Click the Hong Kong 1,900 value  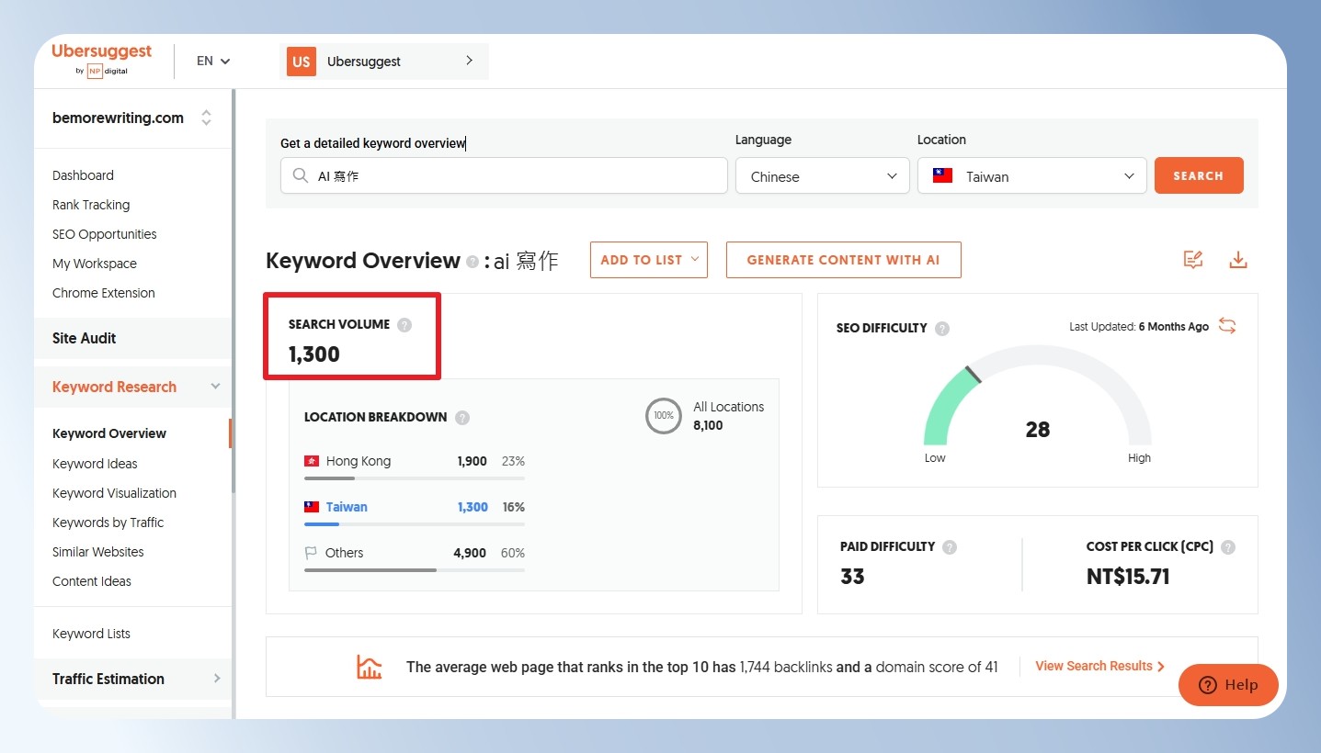(x=472, y=461)
